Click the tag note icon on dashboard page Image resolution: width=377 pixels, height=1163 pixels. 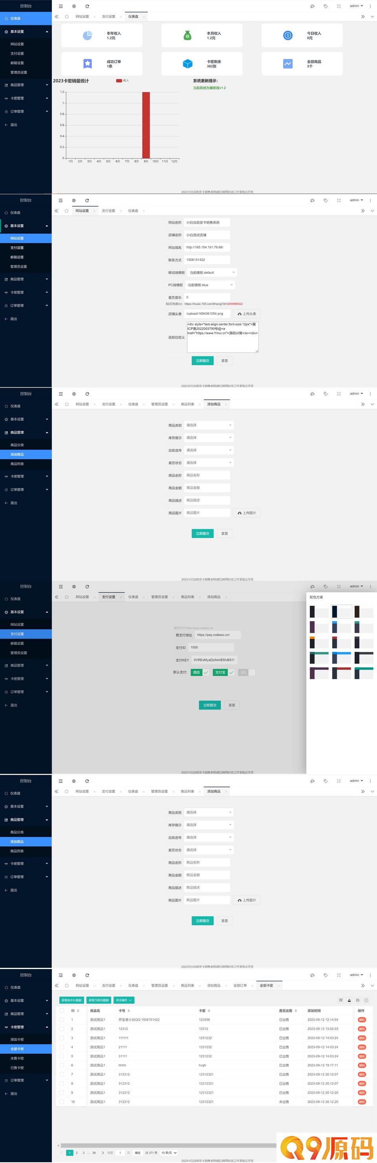[x=325, y=6]
